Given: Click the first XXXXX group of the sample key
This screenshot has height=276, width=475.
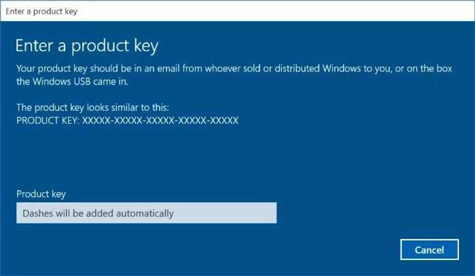Looking at the screenshot, I should coord(95,121).
